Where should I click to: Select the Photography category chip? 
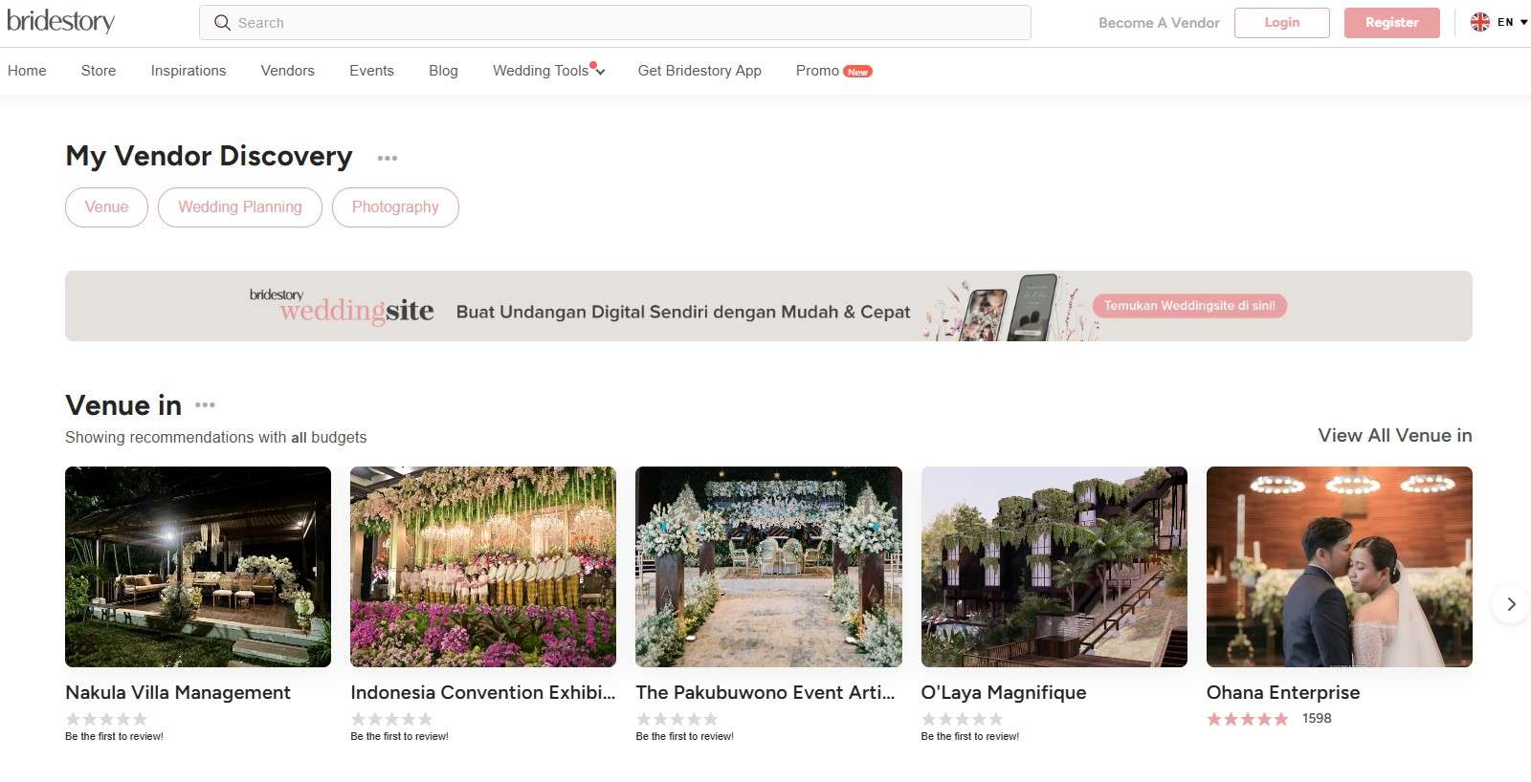point(395,207)
